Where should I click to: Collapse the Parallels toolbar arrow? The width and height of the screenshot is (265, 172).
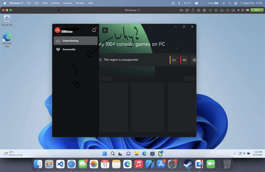tap(238, 10)
